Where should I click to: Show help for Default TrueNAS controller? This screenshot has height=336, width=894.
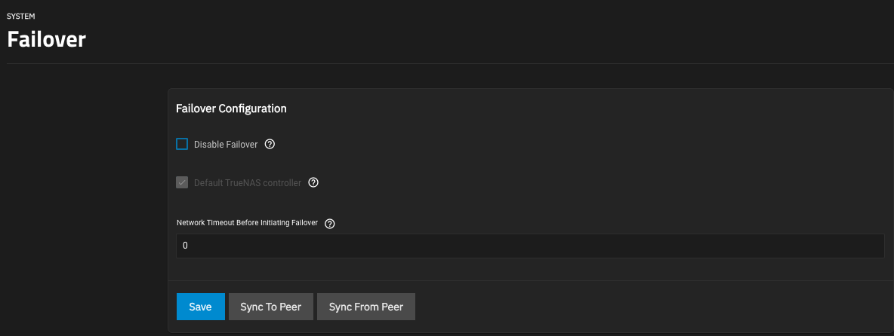click(x=313, y=182)
